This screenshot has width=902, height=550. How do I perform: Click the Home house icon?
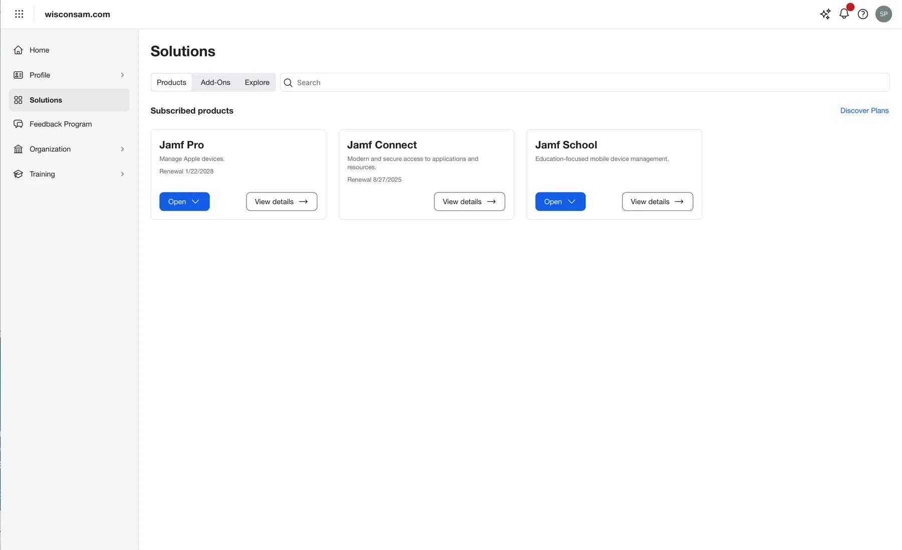[19, 50]
